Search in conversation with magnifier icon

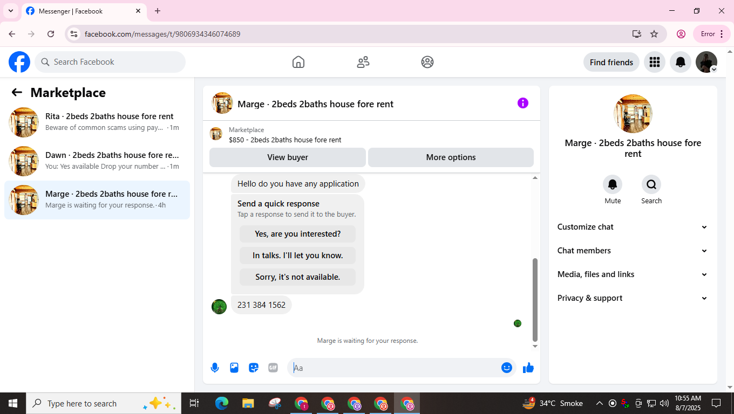651,184
